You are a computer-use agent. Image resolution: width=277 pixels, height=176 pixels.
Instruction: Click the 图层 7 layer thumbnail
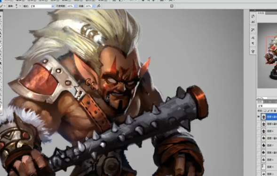(x=263, y=145)
